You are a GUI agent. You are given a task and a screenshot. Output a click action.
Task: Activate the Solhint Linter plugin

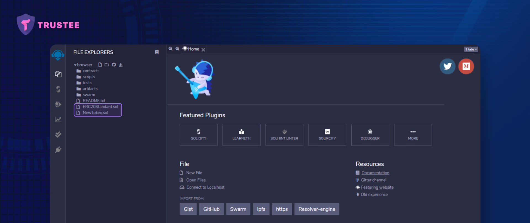tap(284, 135)
